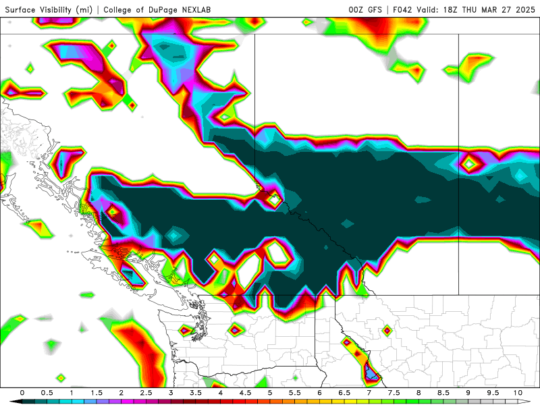540x405 pixels.
Task: Select the 5 value on the visibility scale
Action: (270, 393)
